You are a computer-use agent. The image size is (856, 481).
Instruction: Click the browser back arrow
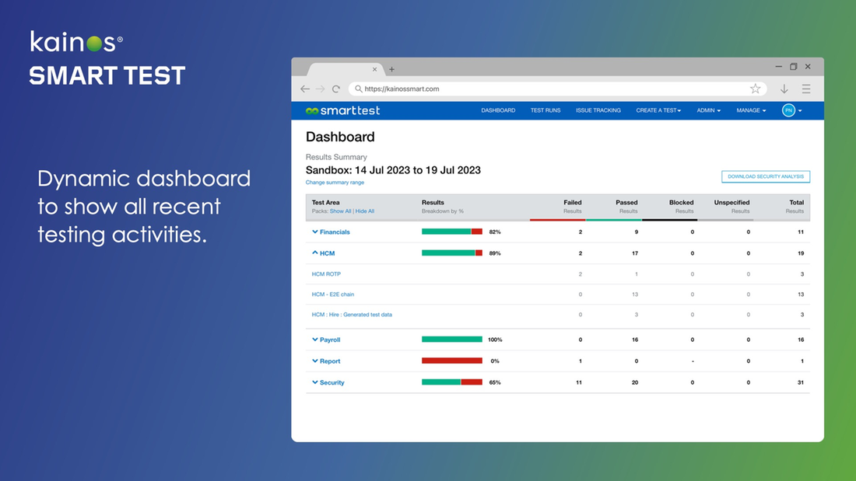pos(304,89)
